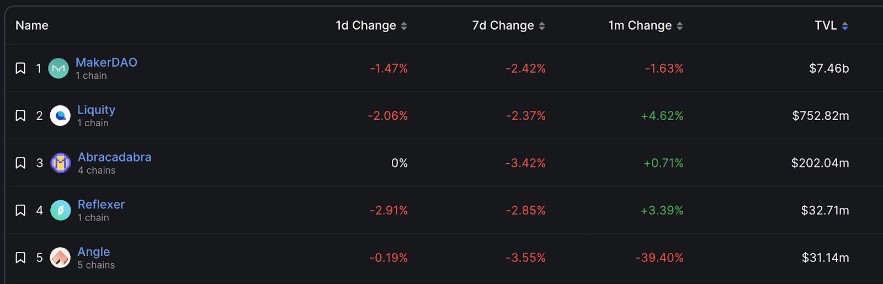The width and height of the screenshot is (883, 284).
Task: Click the Liquity logo icon
Action: tap(60, 116)
